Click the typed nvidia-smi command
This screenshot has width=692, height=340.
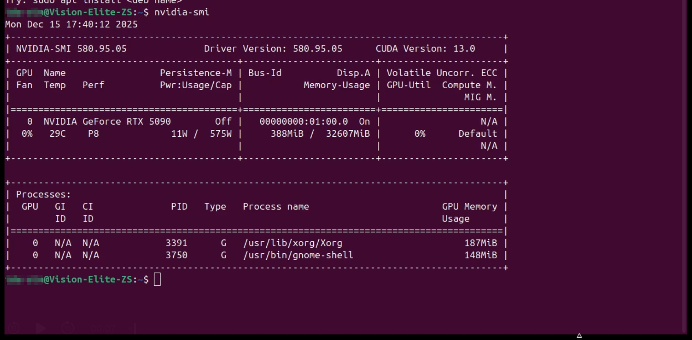click(x=182, y=12)
